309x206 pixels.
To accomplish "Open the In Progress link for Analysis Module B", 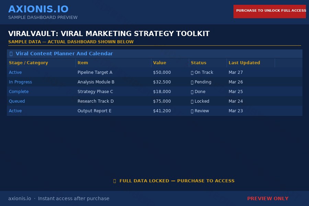I will click(x=20, y=82).
